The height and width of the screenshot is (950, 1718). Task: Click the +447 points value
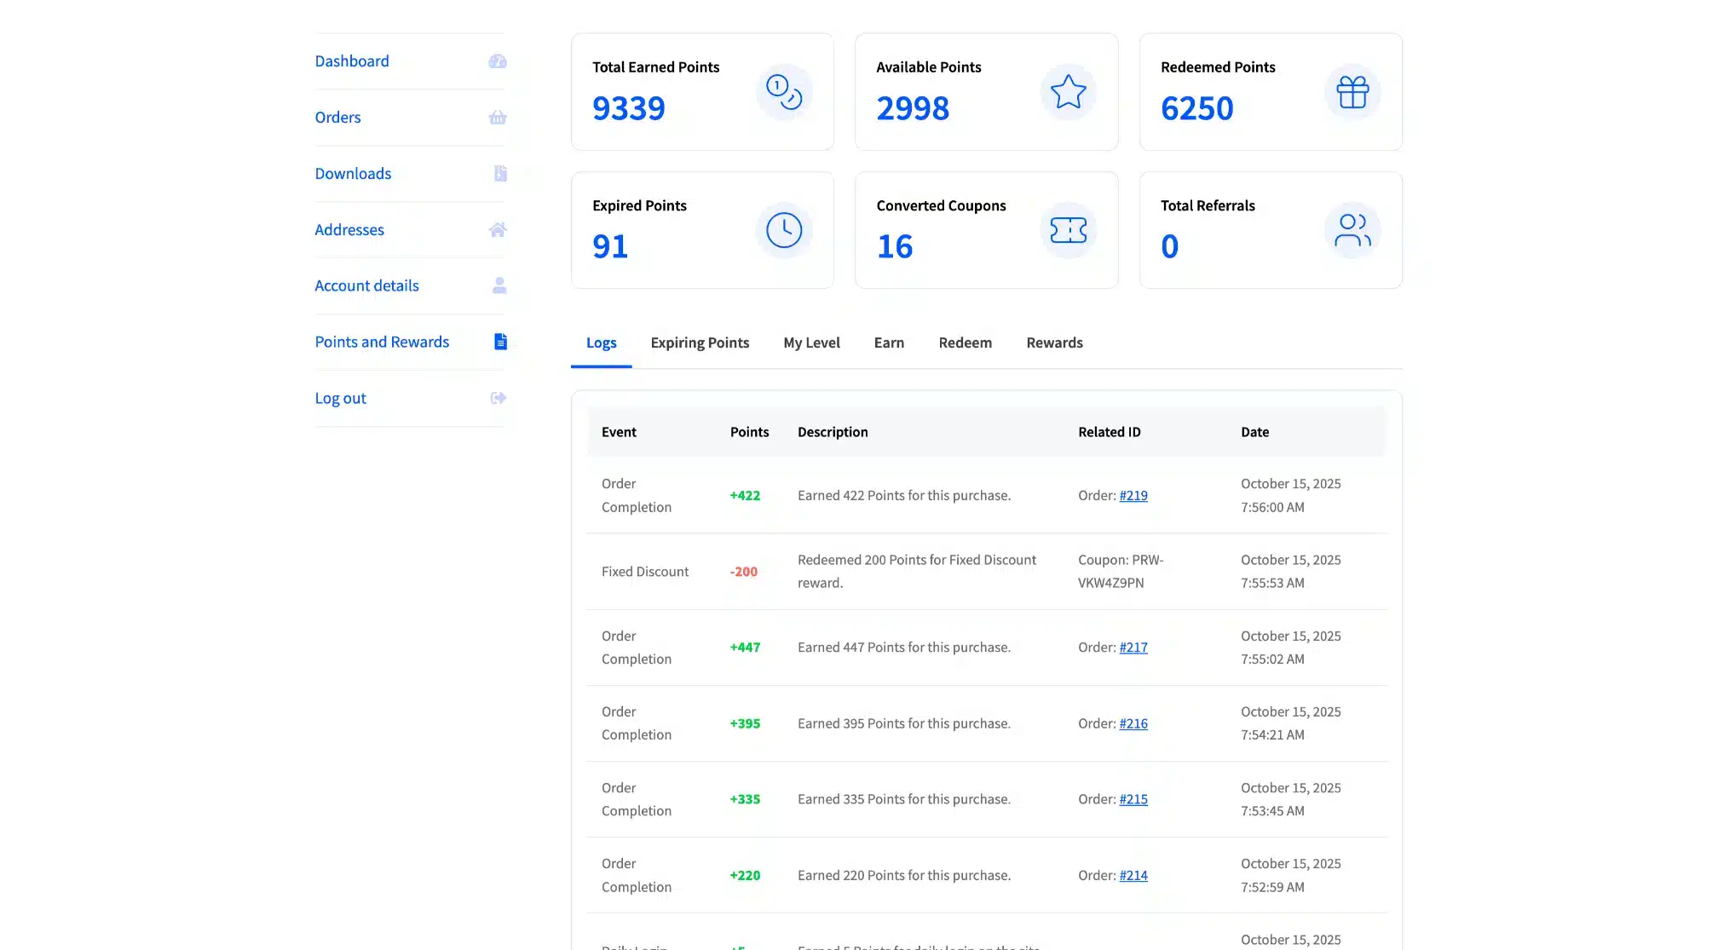coord(745,648)
